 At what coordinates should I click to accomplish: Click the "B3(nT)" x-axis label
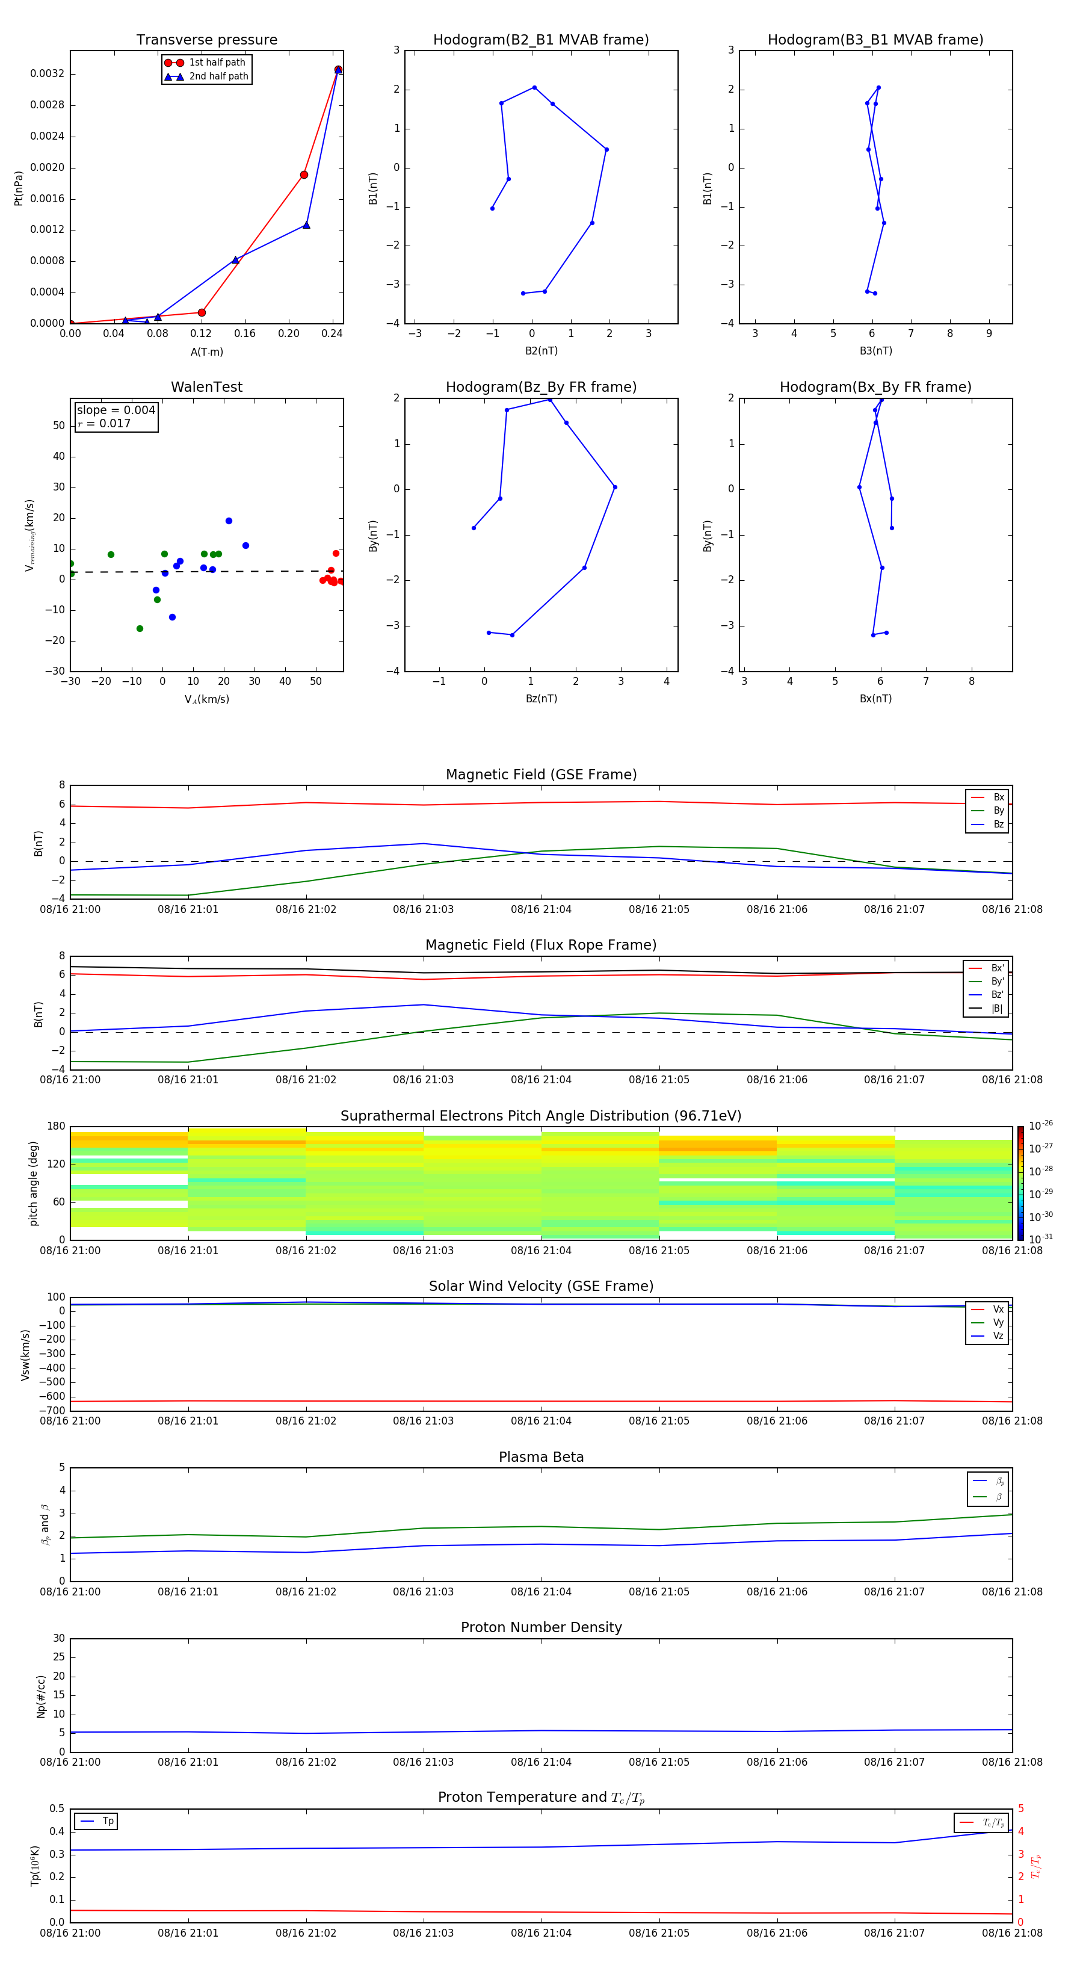click(875, 351)
